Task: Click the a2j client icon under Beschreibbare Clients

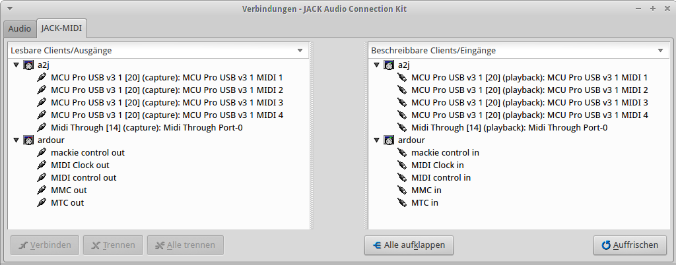Action: (x=389, y=65)
